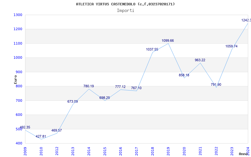This screenshot has width=251, height=157.
Task: Select the 2009 x-axis year label
Action: pos(26,151)
